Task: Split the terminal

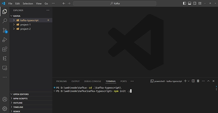Action: click(x=193, y=81)
